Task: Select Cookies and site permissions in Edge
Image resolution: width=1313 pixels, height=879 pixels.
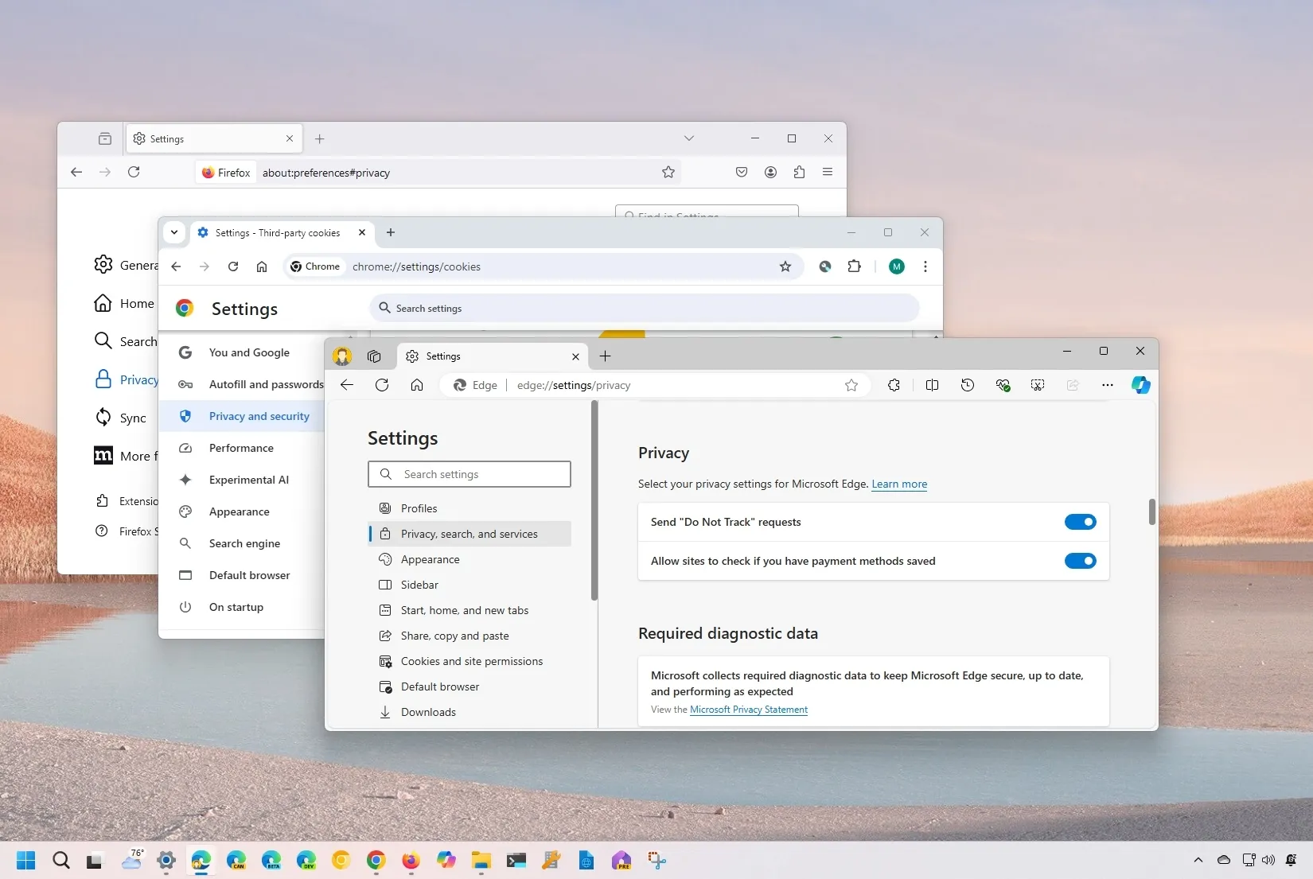Action: click(470, 661)
